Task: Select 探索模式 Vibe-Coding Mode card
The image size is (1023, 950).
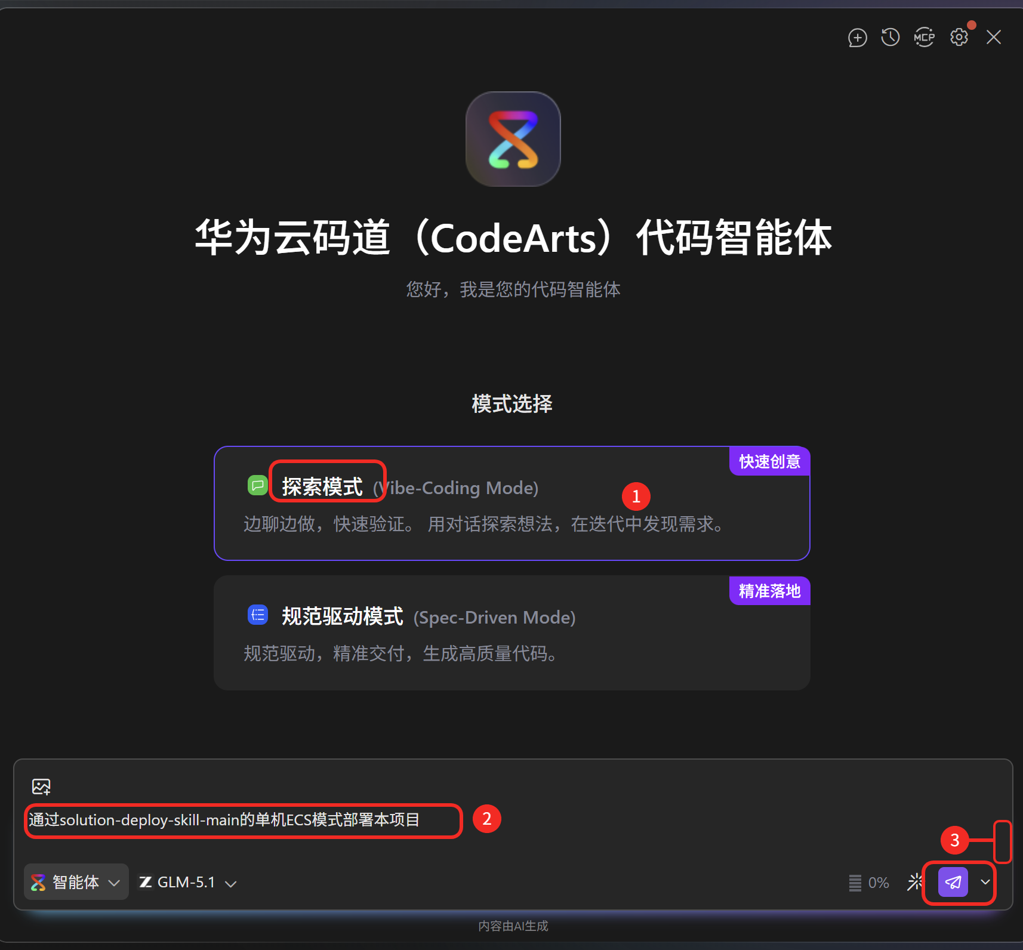Action: pyautogui.click(x=512, y=503)
